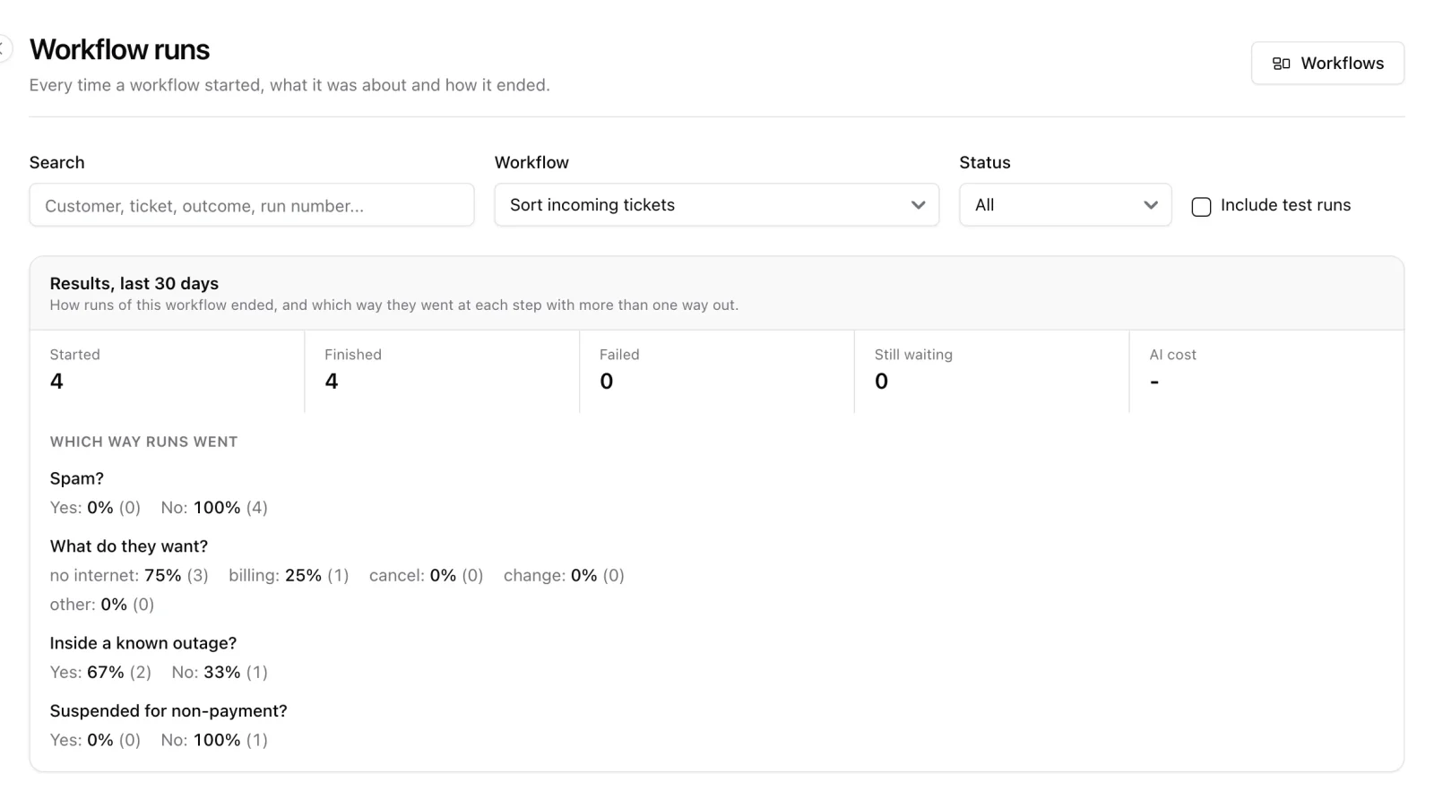Click change: 0% (0) result
This screenshot has height=799, width=1434.
[x=564, y=576]
